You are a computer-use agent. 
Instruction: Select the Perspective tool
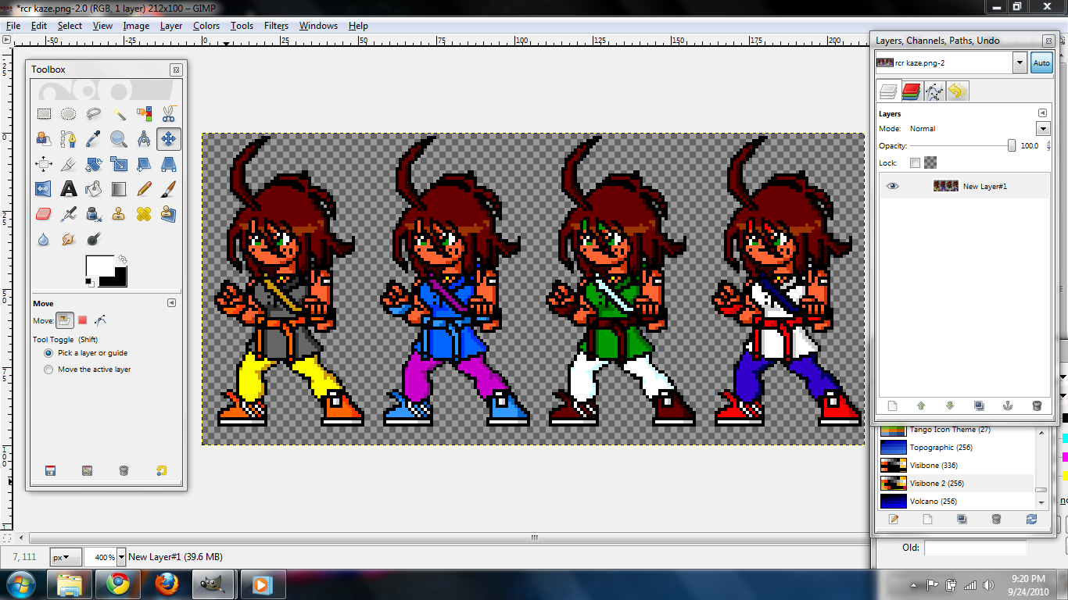point(169,164)
